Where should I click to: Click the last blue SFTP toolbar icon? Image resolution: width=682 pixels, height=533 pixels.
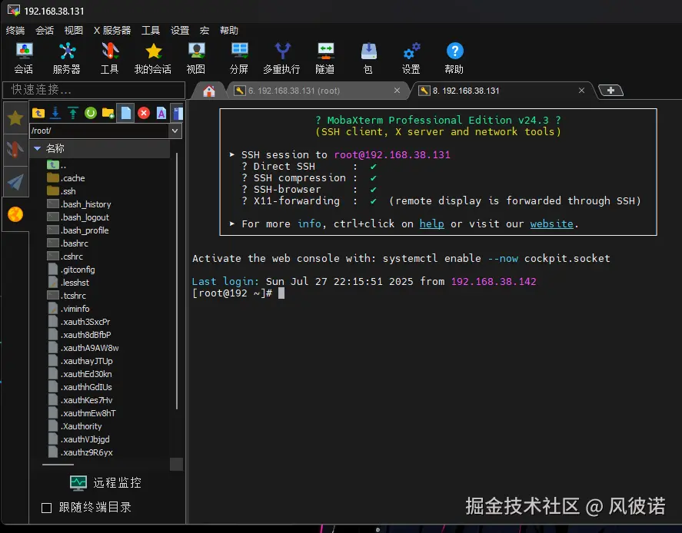[x=178, y=114]
